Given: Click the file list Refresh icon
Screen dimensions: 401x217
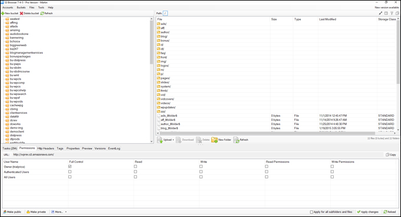Looking at the screenshot, I should pos(236,140).
